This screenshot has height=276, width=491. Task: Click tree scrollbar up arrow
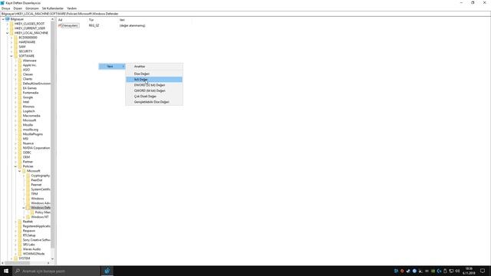52,19
